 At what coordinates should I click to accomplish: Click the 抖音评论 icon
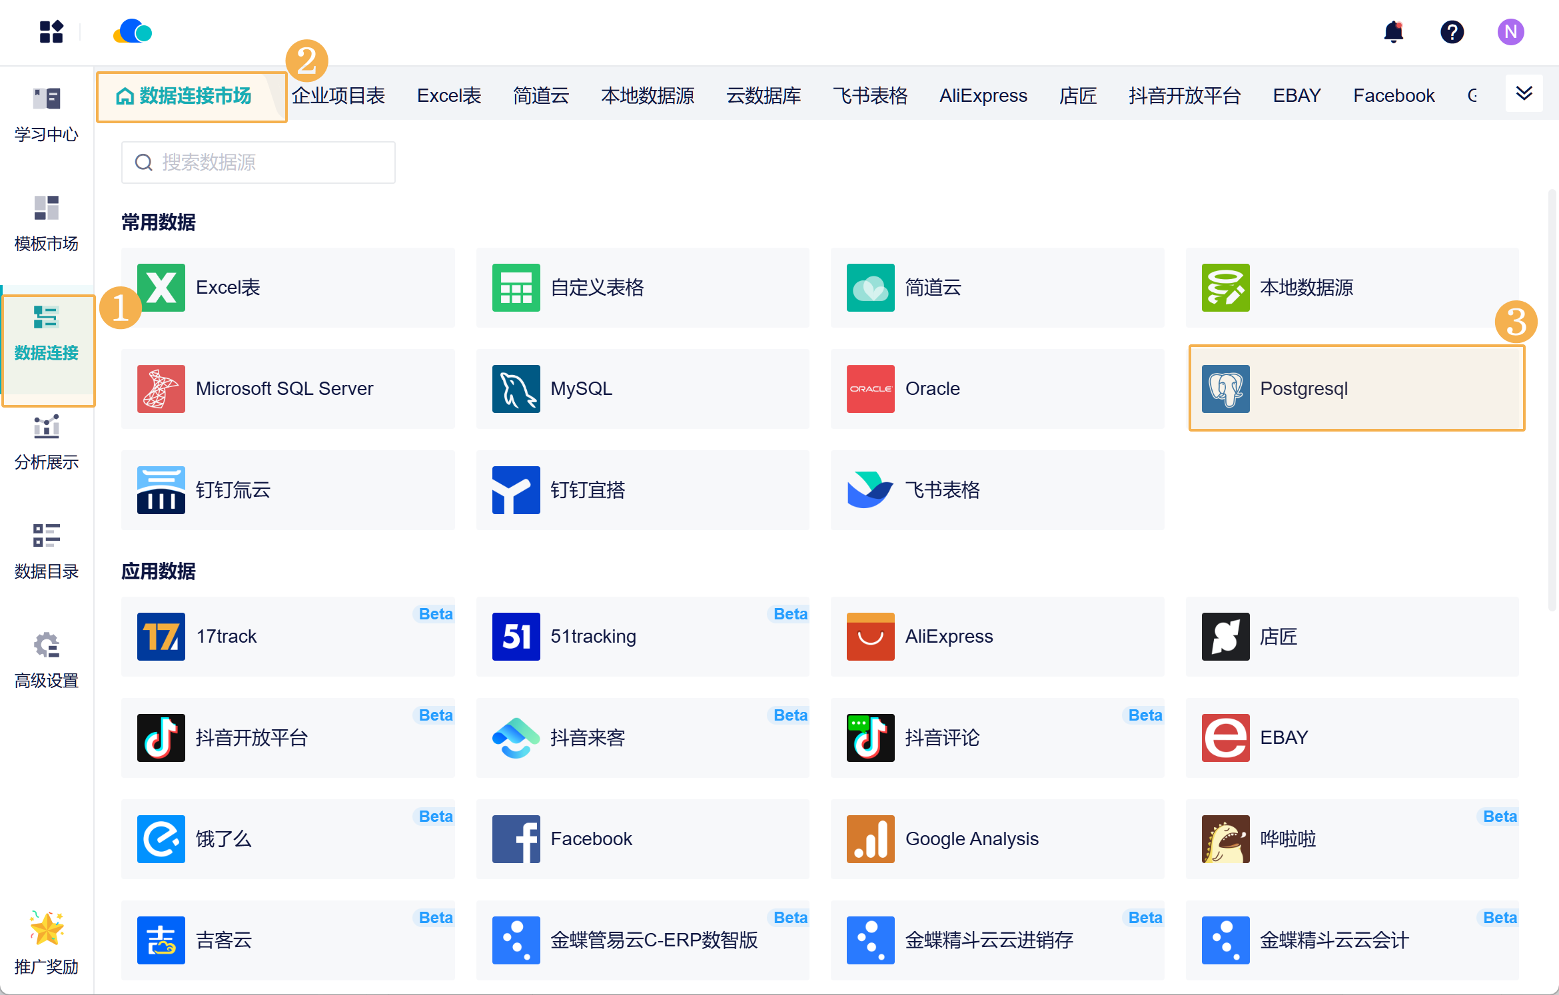(x=871, y=738)
